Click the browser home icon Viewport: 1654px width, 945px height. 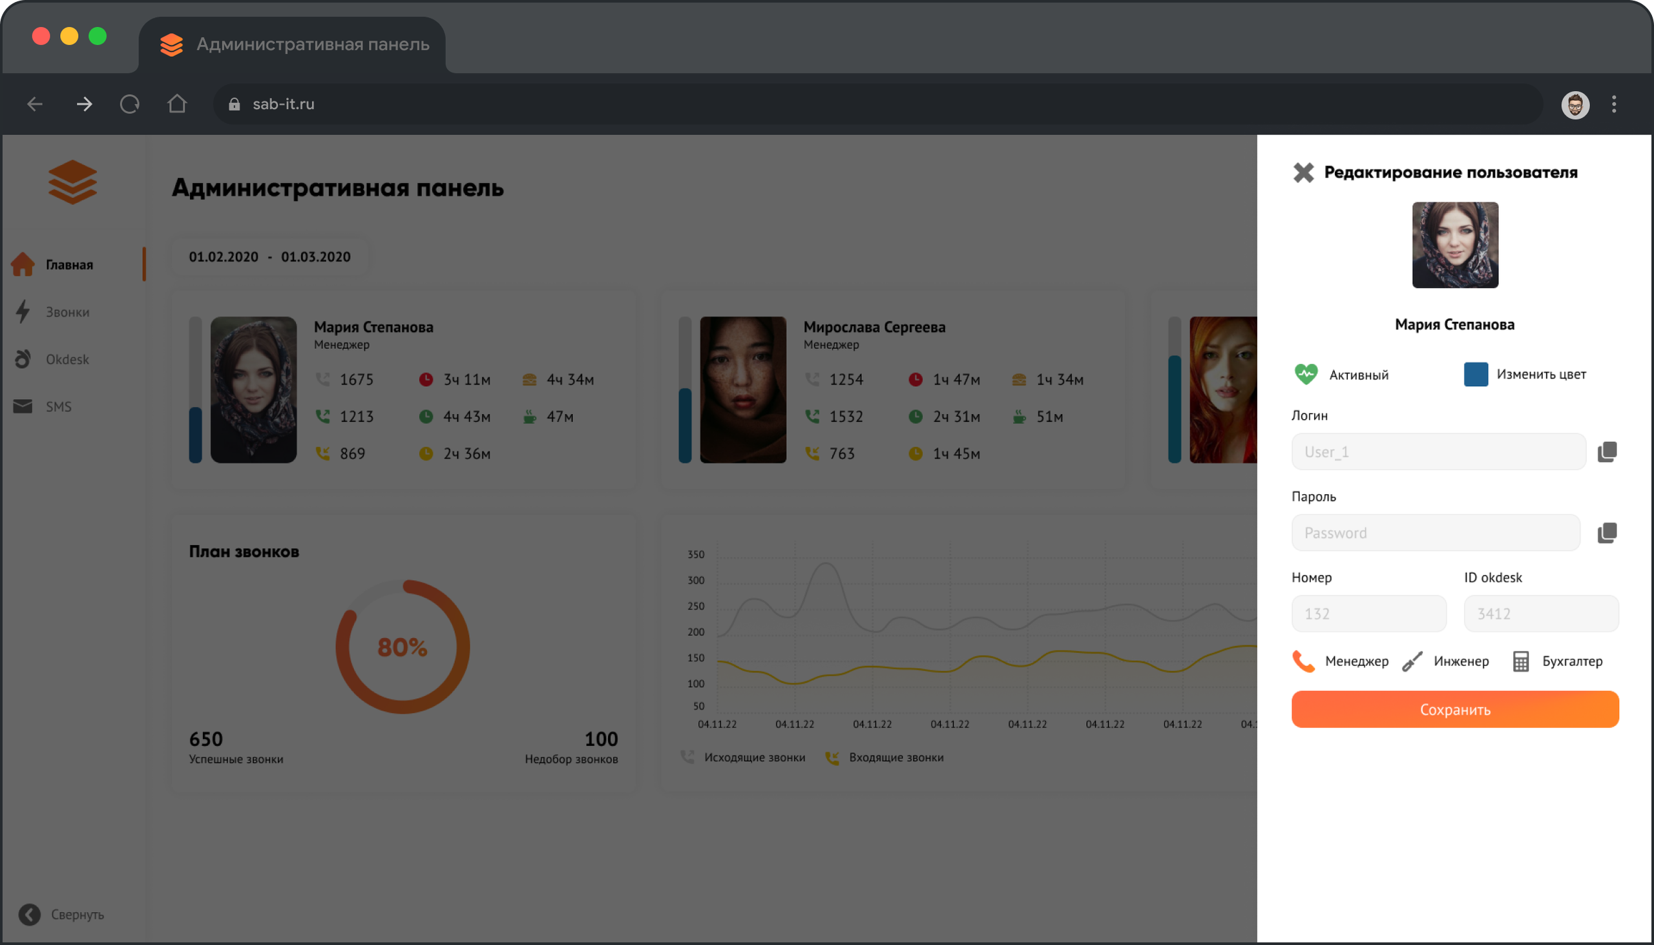pyautogui.click(x=176, y=104)
